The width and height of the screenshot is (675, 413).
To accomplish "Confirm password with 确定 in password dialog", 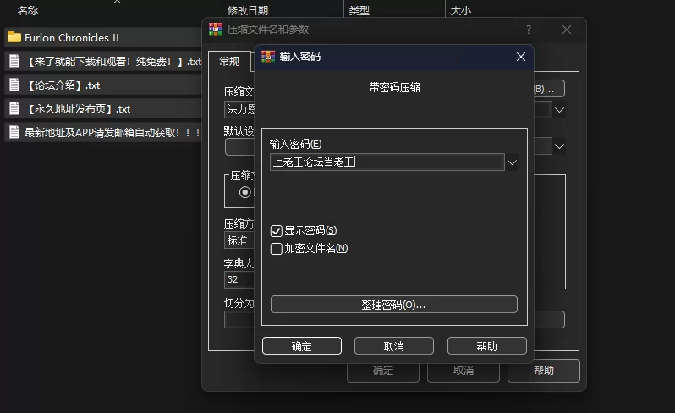I will pyautogui.click(x=302, y=346).
